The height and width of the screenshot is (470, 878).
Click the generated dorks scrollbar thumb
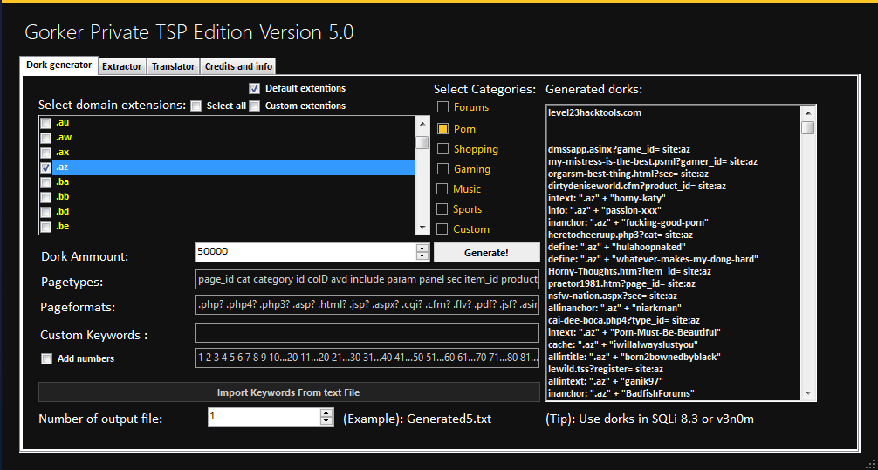tap(807, 128)
